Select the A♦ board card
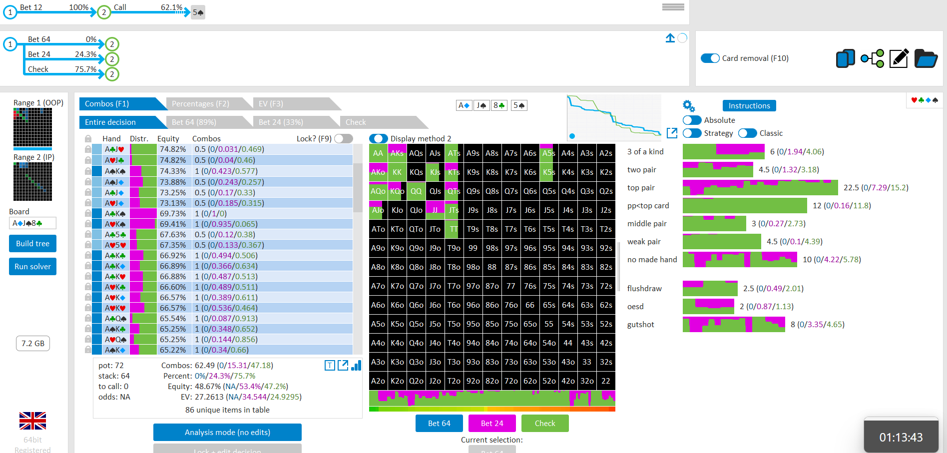Image resolution: width=947 pixels, height=453 pixels. (464, 105)
